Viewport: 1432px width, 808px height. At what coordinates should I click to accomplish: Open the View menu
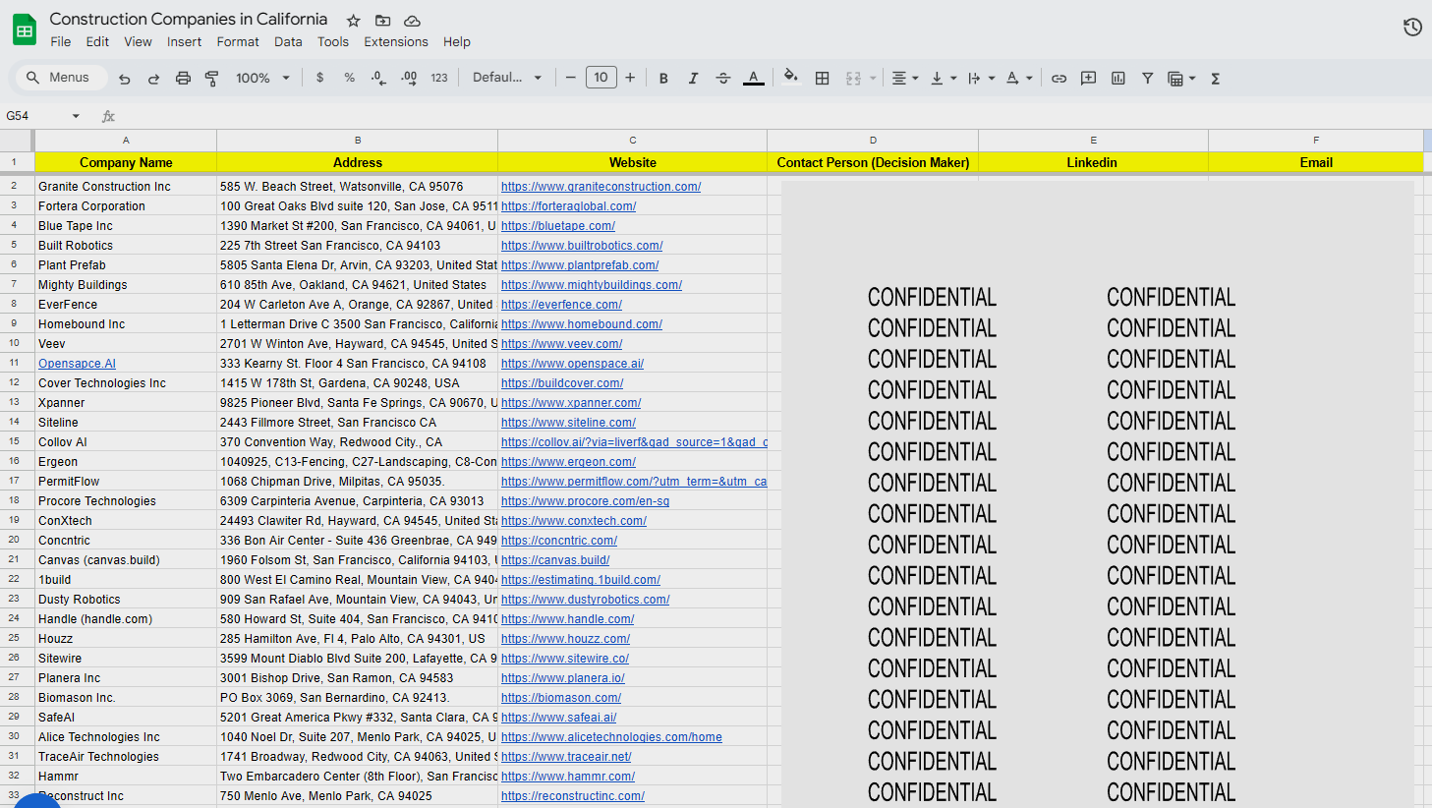tap(138, 42)
